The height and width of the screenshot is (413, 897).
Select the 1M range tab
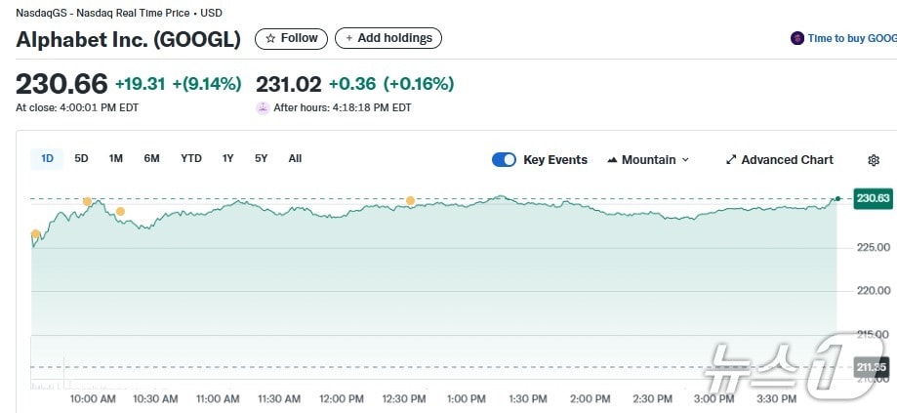tap(116, 158)
